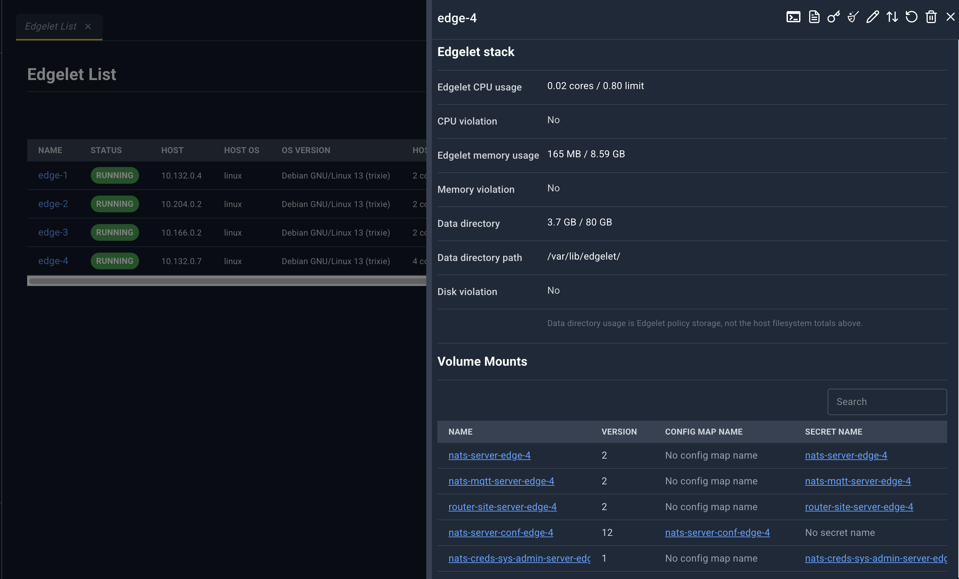The height and width of the screenshot is (579, 959).
Task: Open edge-1 in the Edgelet List
Action: point(53,175)
